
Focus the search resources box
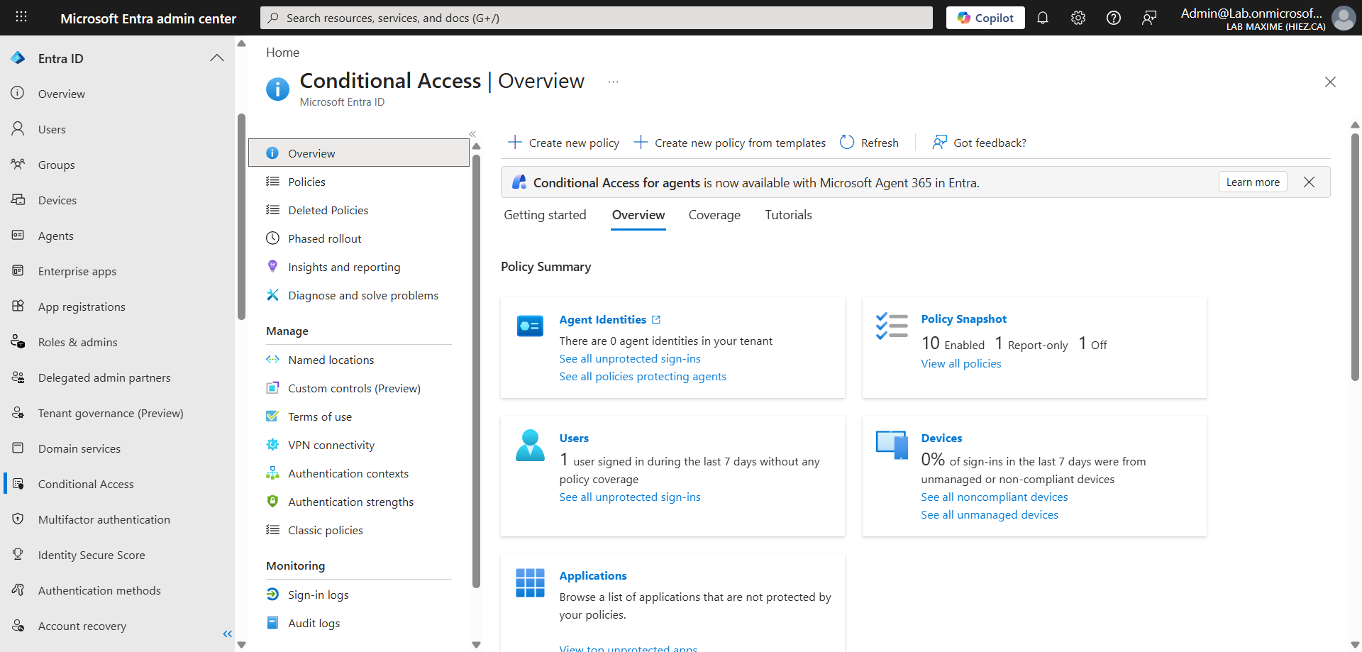coord(597,18)
